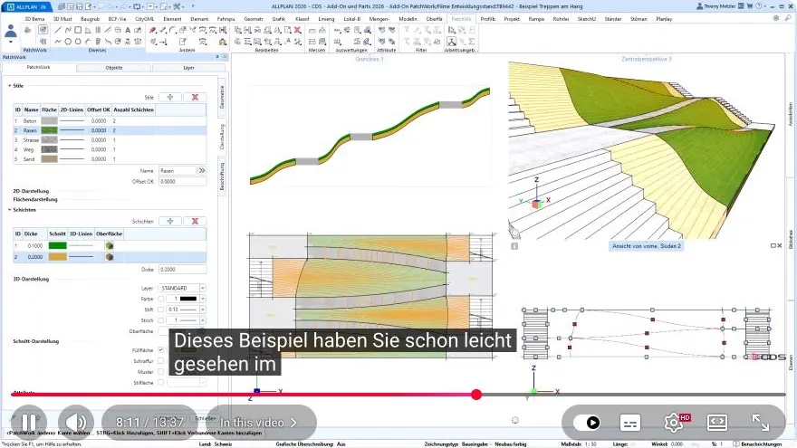Viewport: 797px width, 448px height.
Task: Click the Sigma icon in Arbeitsumgebung group
Action: click(472, 42)
